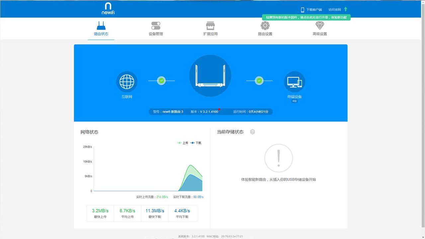Image resolution: width=425 pixels, height=239 pixels.
Task: Click the newfi logo in the header
Action: pyautogui.click(x=108, y=8)
